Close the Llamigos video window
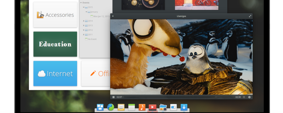 point(113,16)
